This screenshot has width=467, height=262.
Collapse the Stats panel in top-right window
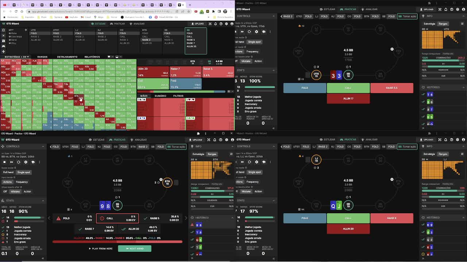point(274,70)
